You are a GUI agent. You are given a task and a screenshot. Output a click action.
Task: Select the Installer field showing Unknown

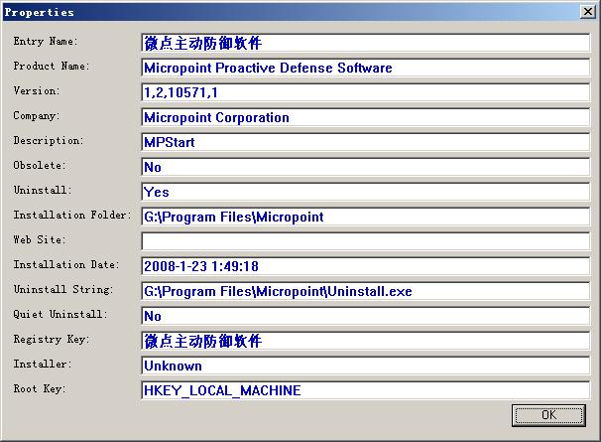pyautogui.click(x=365, y=366)
